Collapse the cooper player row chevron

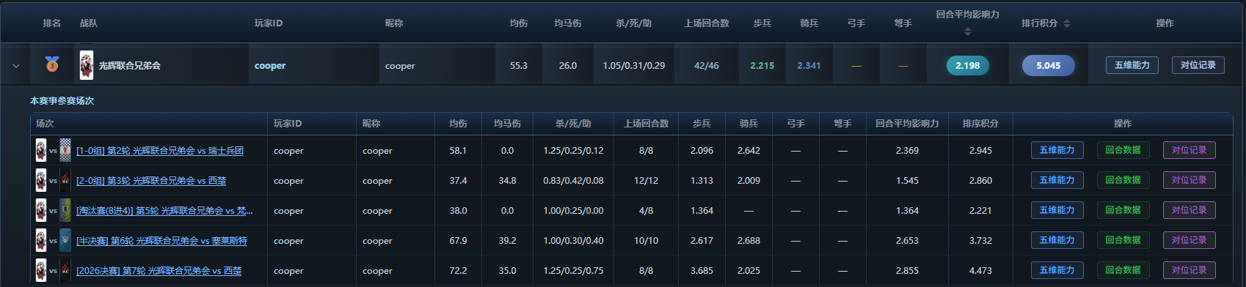(16, 66)
